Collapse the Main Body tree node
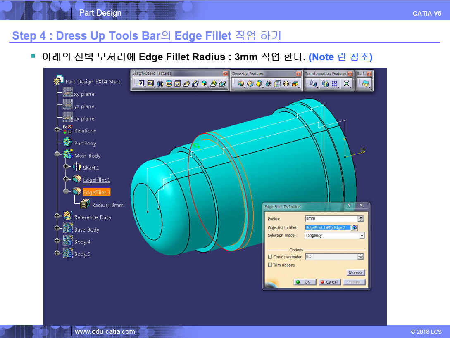 (57, 155)
